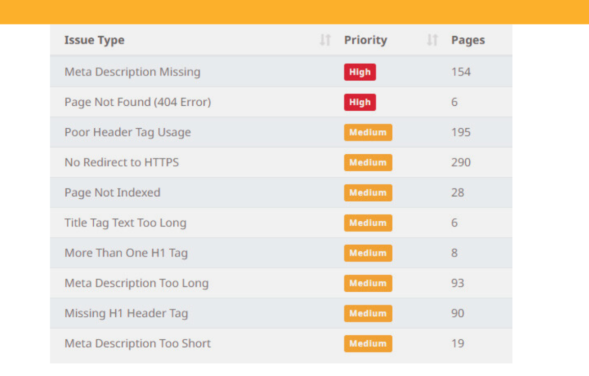This screenshot has height=376, width=589.
Task: Select More Than One H1 Tag issue
Action: point(126,253)
